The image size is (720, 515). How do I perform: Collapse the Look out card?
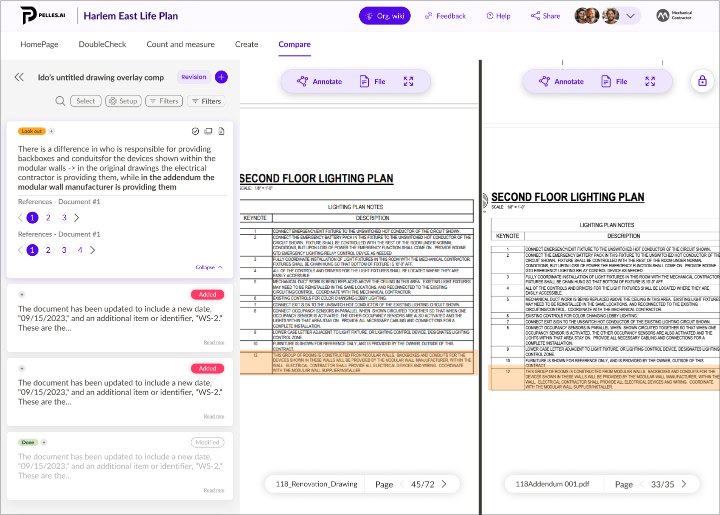209,267
